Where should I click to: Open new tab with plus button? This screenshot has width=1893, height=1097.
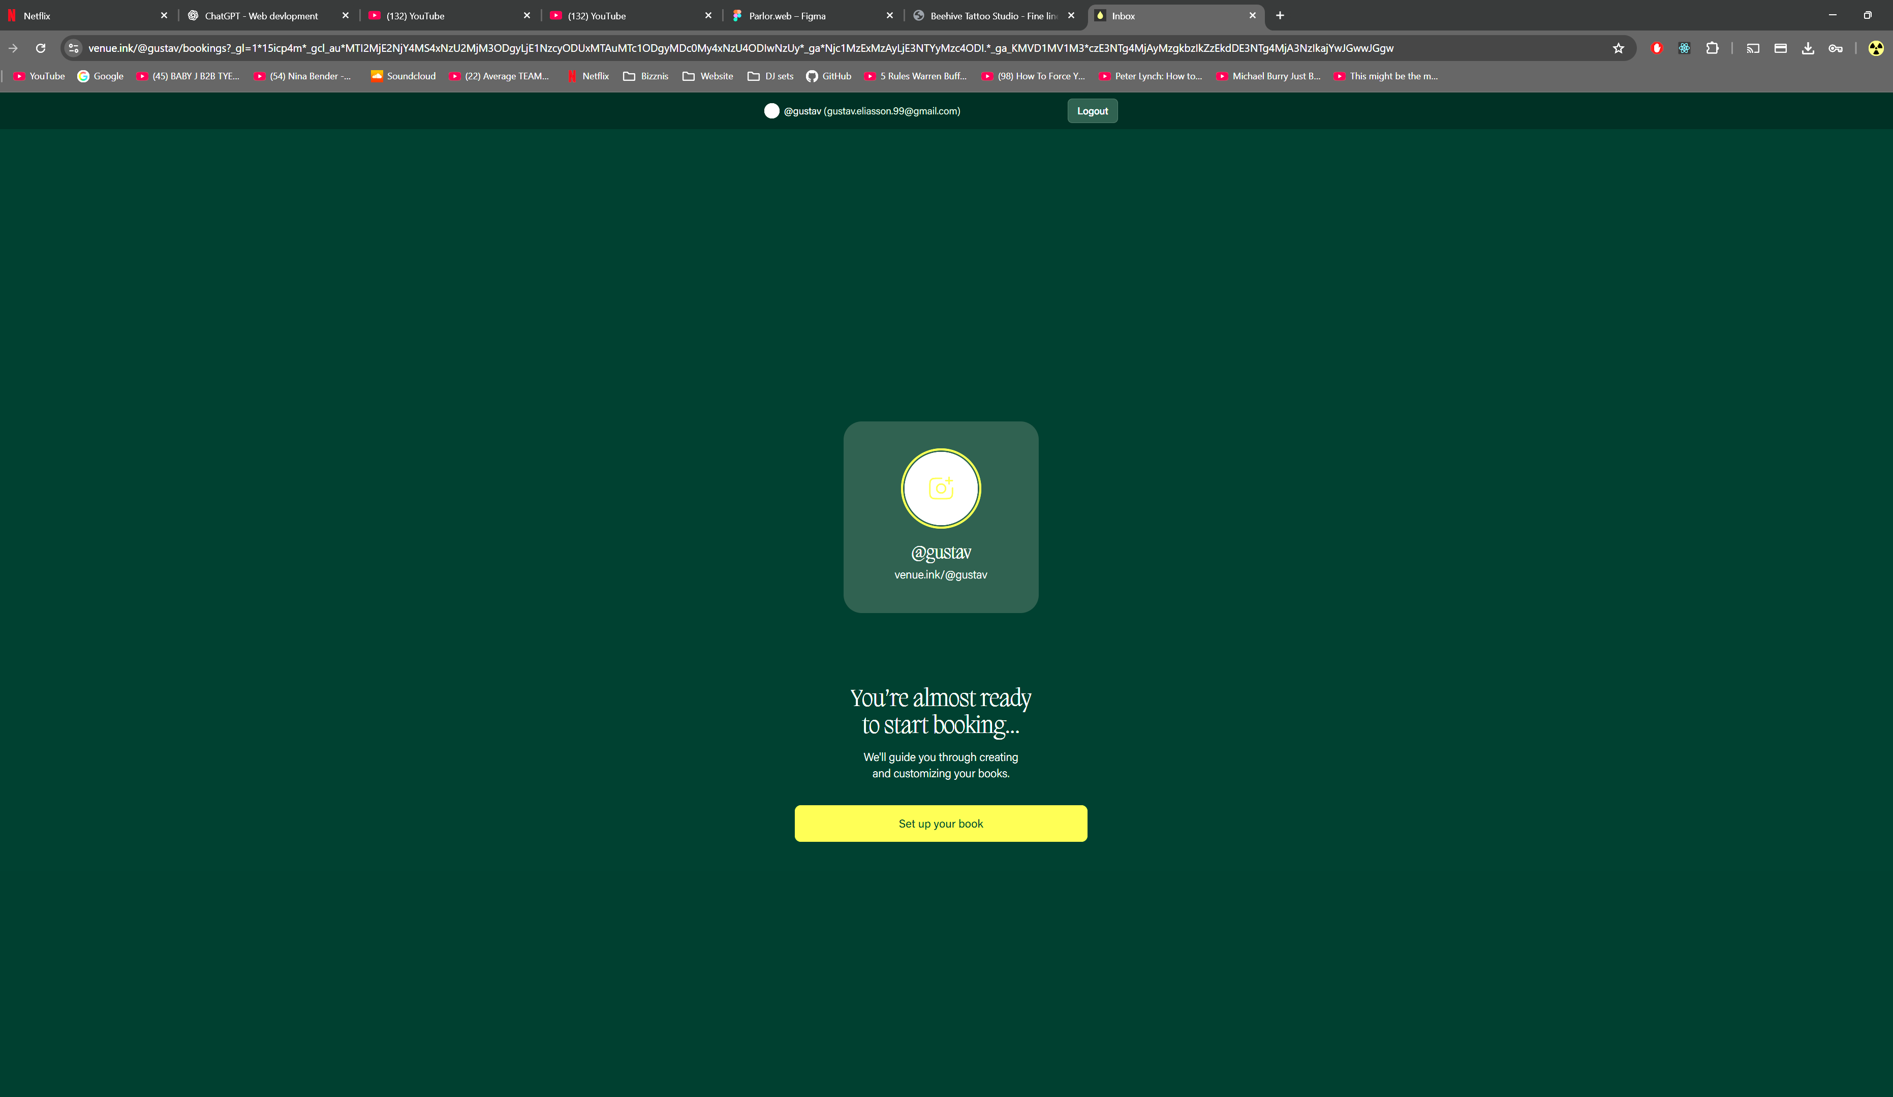1280,16
